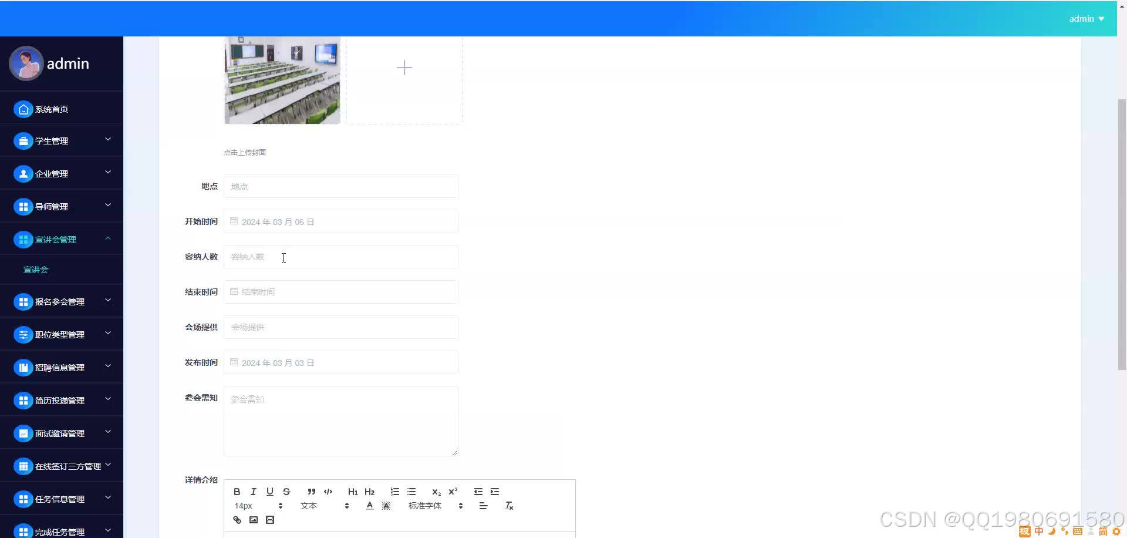
Task: Apply Heading 2 style
Action: (369, 492)
